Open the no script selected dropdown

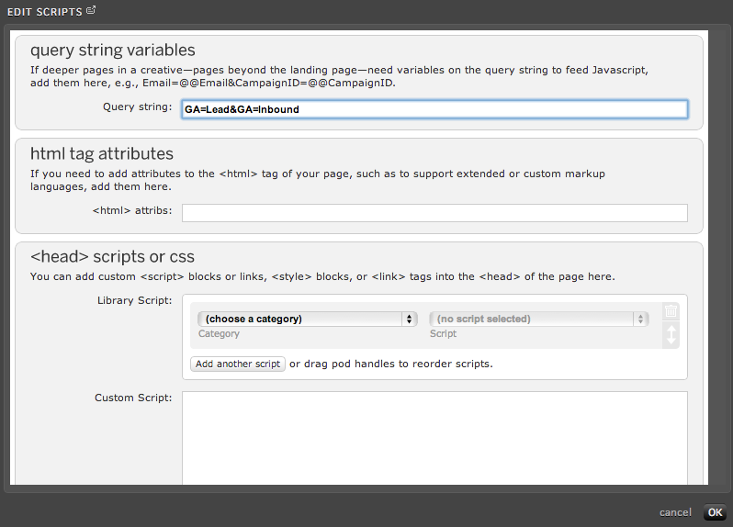(538, 320)
